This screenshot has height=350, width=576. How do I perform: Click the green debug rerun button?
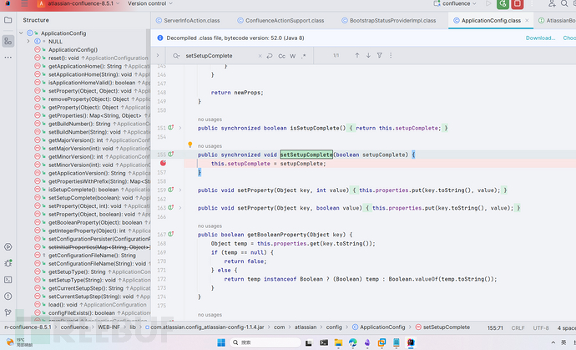(x=503, y=3)
